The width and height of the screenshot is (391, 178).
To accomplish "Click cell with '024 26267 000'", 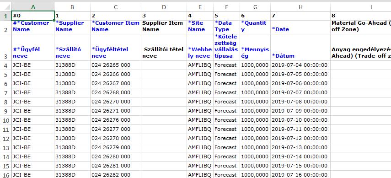I will click(116, 83).
